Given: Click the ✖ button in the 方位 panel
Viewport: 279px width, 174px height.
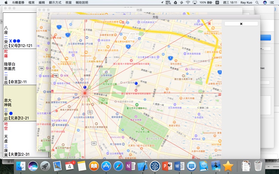Looking at the screenshot, I should 241,24.
